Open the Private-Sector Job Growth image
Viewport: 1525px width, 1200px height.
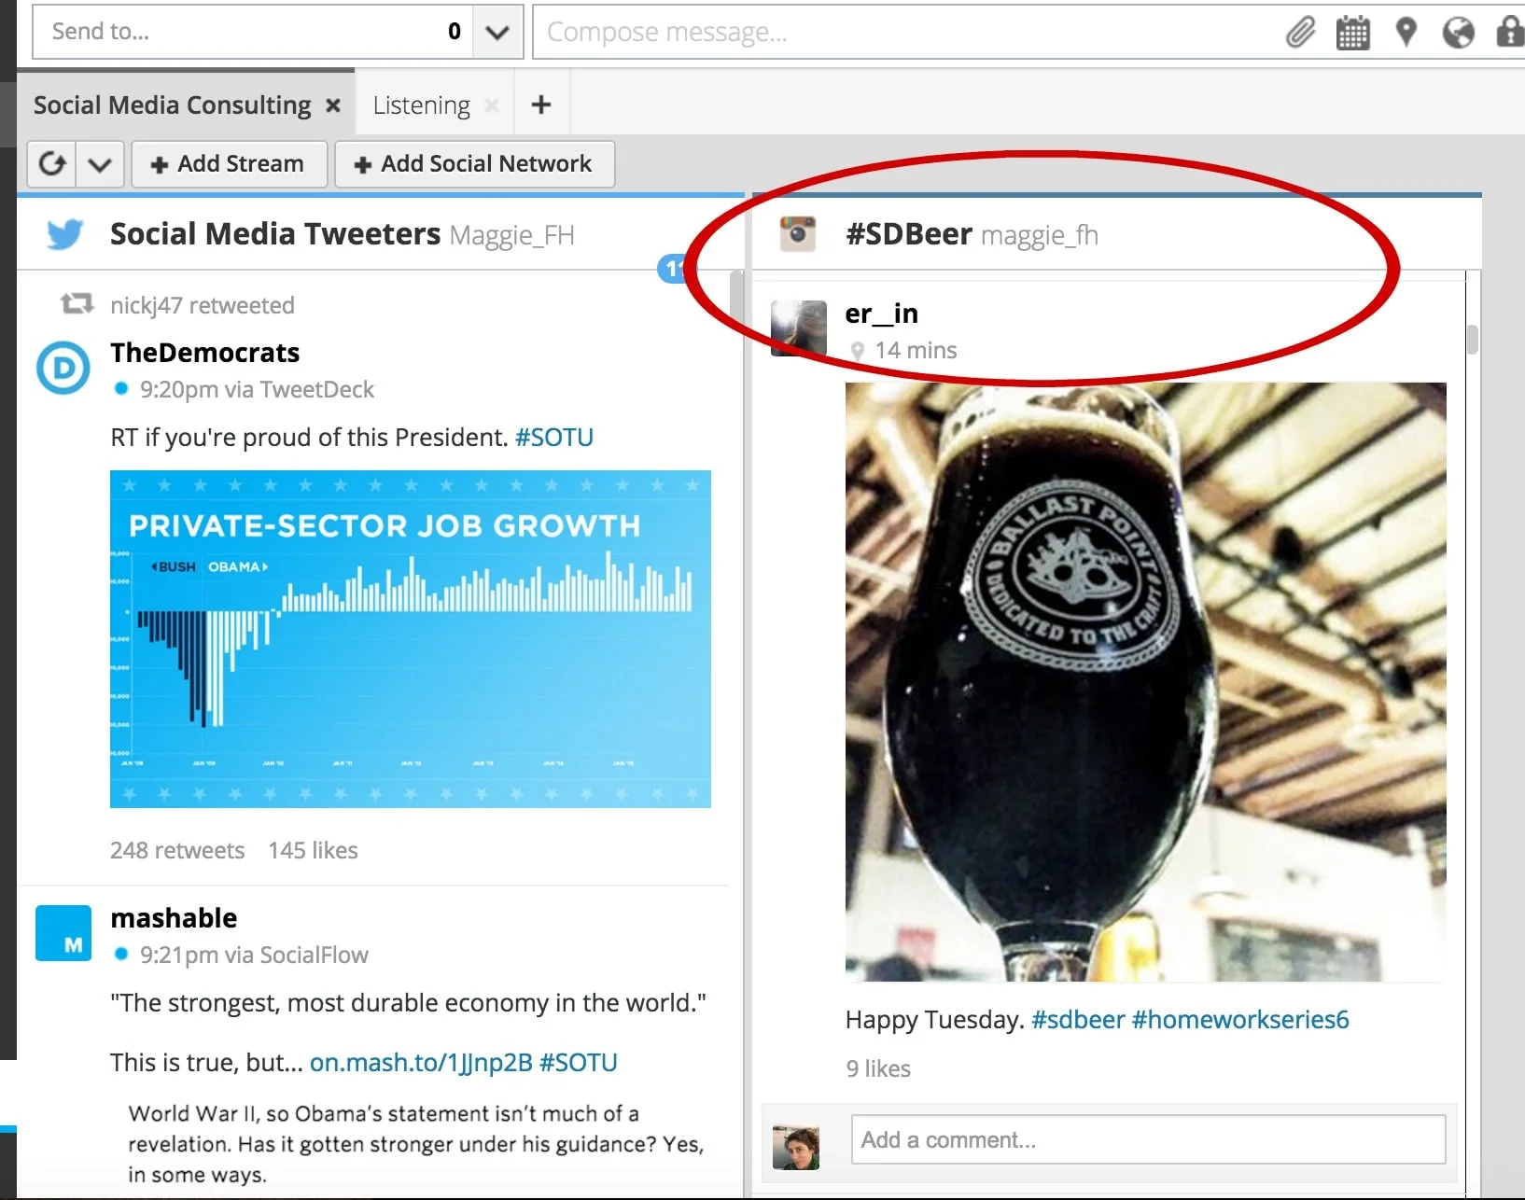tap(411, 639)
